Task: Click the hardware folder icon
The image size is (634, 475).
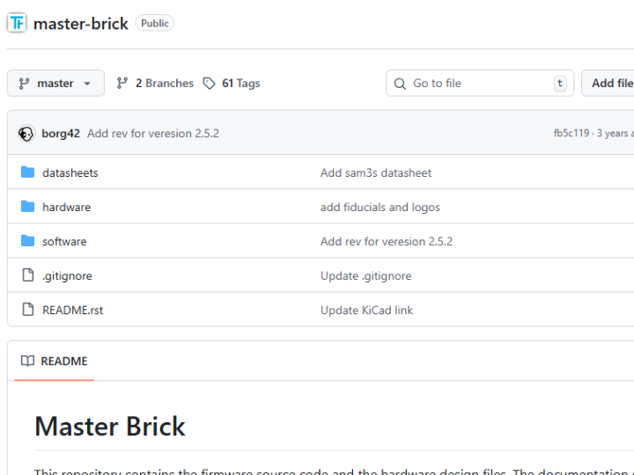Action: 27,207
